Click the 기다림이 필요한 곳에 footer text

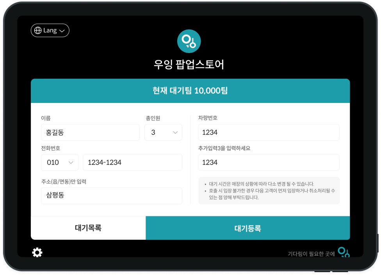(x=311, y=254)
